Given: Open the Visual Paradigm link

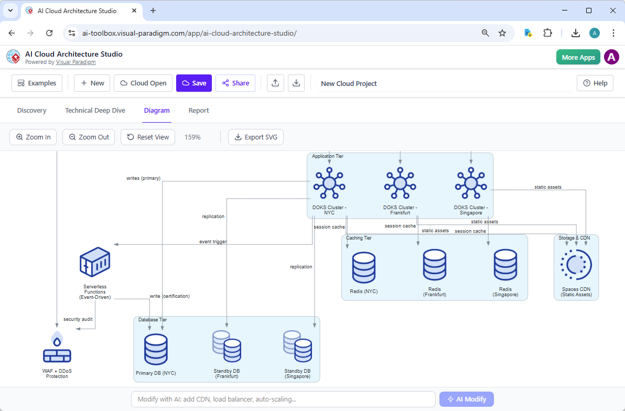Looking at the screenshot, I should click(x=76, y=61).
